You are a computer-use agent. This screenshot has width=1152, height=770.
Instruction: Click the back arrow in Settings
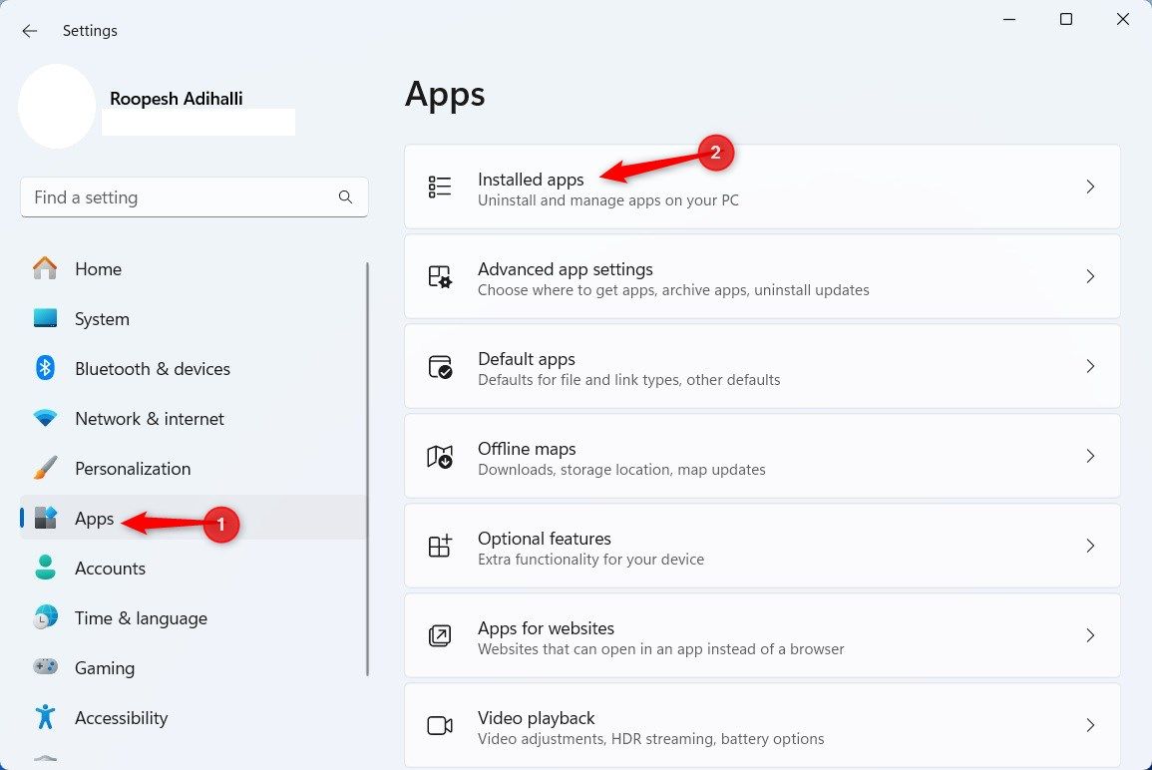pos(29,31)
